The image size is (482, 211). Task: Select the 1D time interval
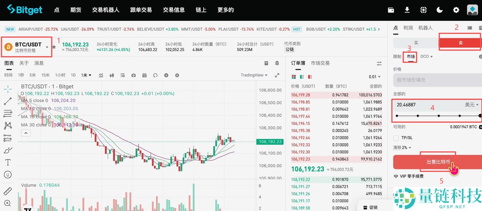(73, 75)
